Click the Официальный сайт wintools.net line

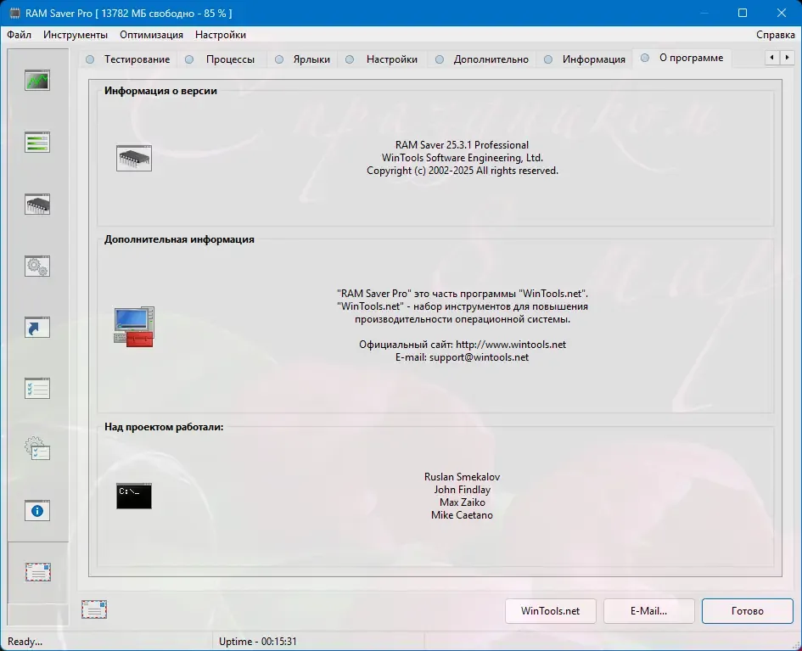click(x=463, y=345)
